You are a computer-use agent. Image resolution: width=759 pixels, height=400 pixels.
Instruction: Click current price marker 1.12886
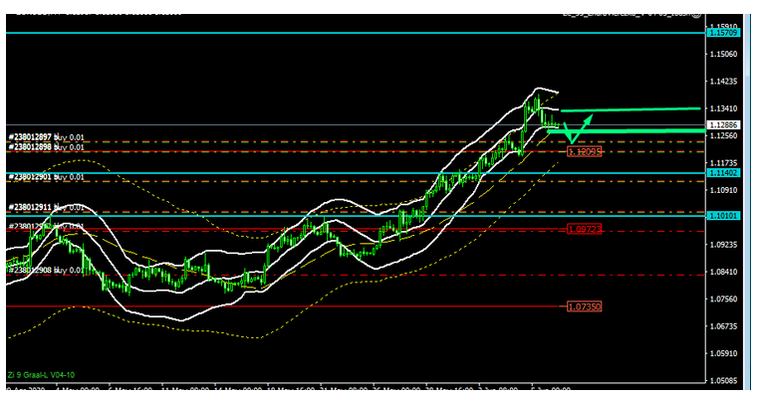[722, 124]
